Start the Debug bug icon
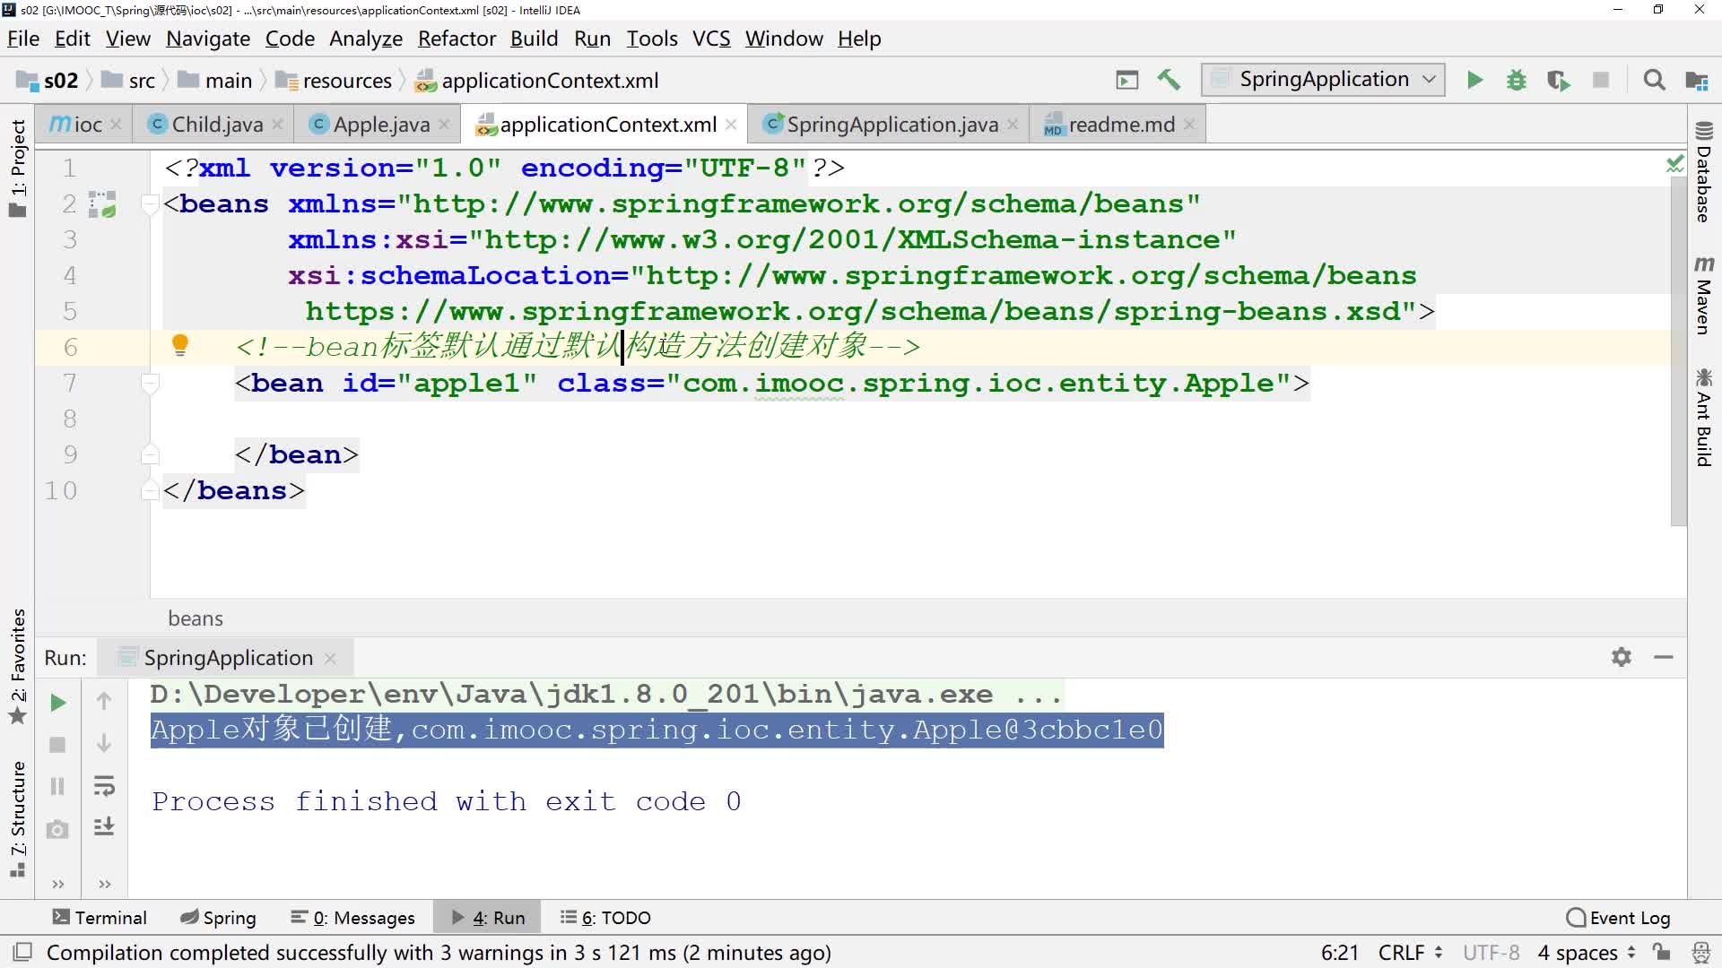1722x968 pixels. click(1516, 80)
